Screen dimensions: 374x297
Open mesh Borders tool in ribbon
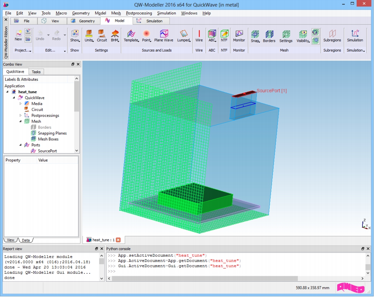point(269,36)
